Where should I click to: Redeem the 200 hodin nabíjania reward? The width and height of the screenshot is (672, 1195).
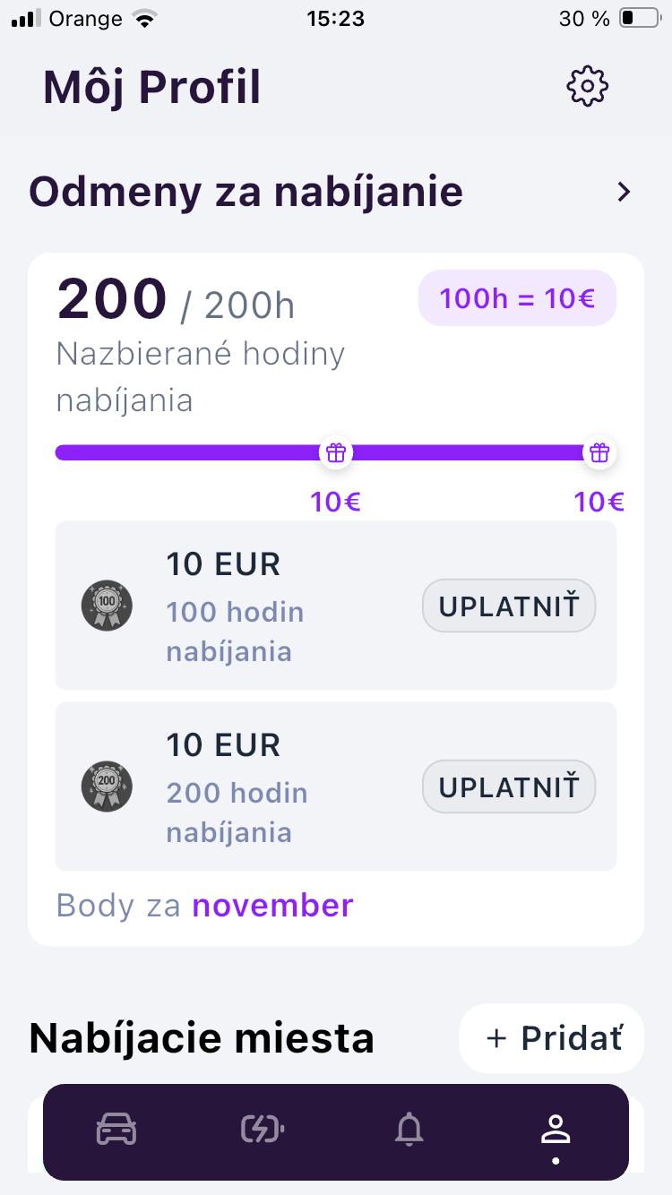tap(508, 787)
